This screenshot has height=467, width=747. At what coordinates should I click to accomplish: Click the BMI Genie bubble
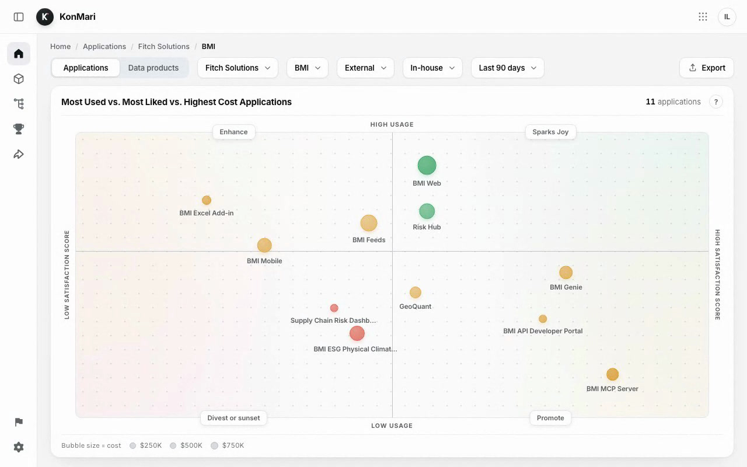[566, 273]
